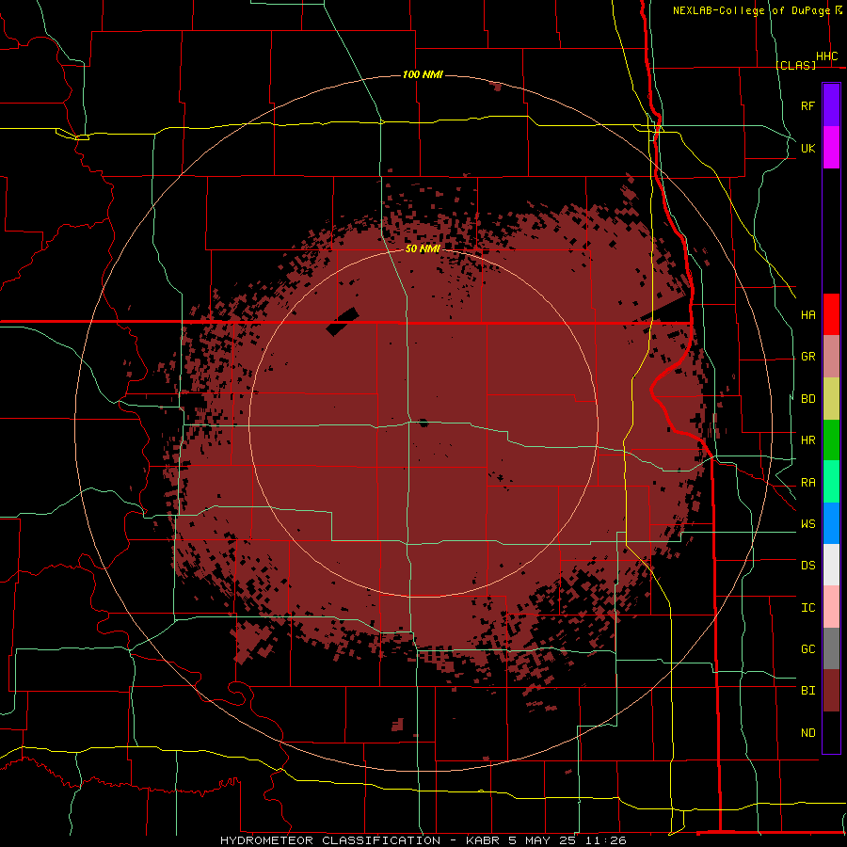This screenshot has height=847, width=847.
Task: Click the Hydrometeor Classification KABR title text
Action: pyautogui.click(x=423, y=840)
